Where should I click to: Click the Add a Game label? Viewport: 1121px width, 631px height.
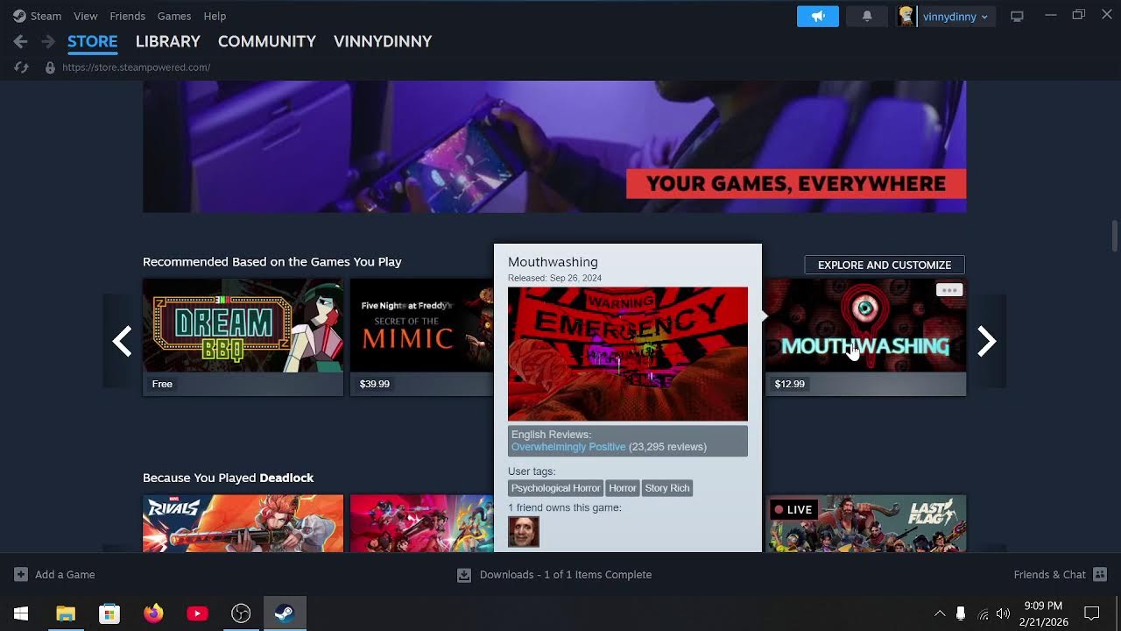tap(65, 575)
